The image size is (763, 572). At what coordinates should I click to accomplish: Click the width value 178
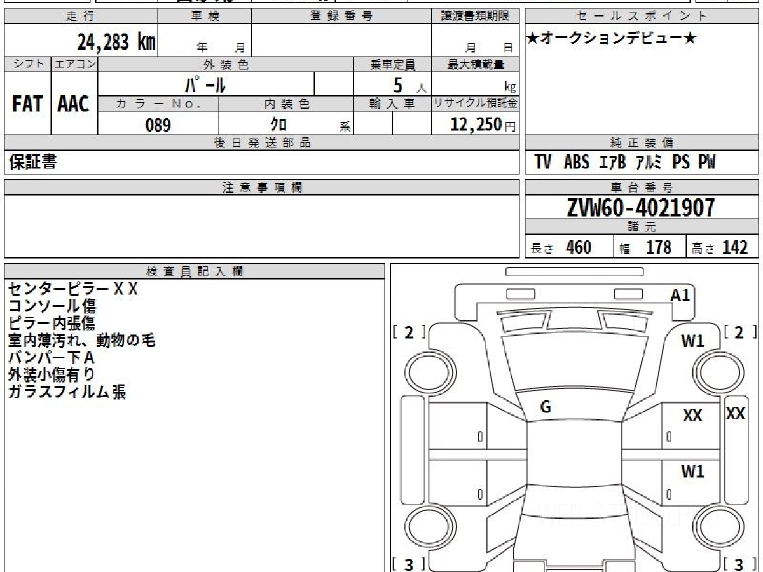(x=658, y=247)
